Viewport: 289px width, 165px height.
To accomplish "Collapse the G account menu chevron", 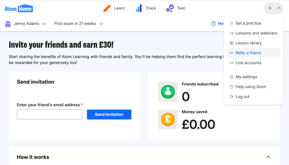I will coord(279,8).
